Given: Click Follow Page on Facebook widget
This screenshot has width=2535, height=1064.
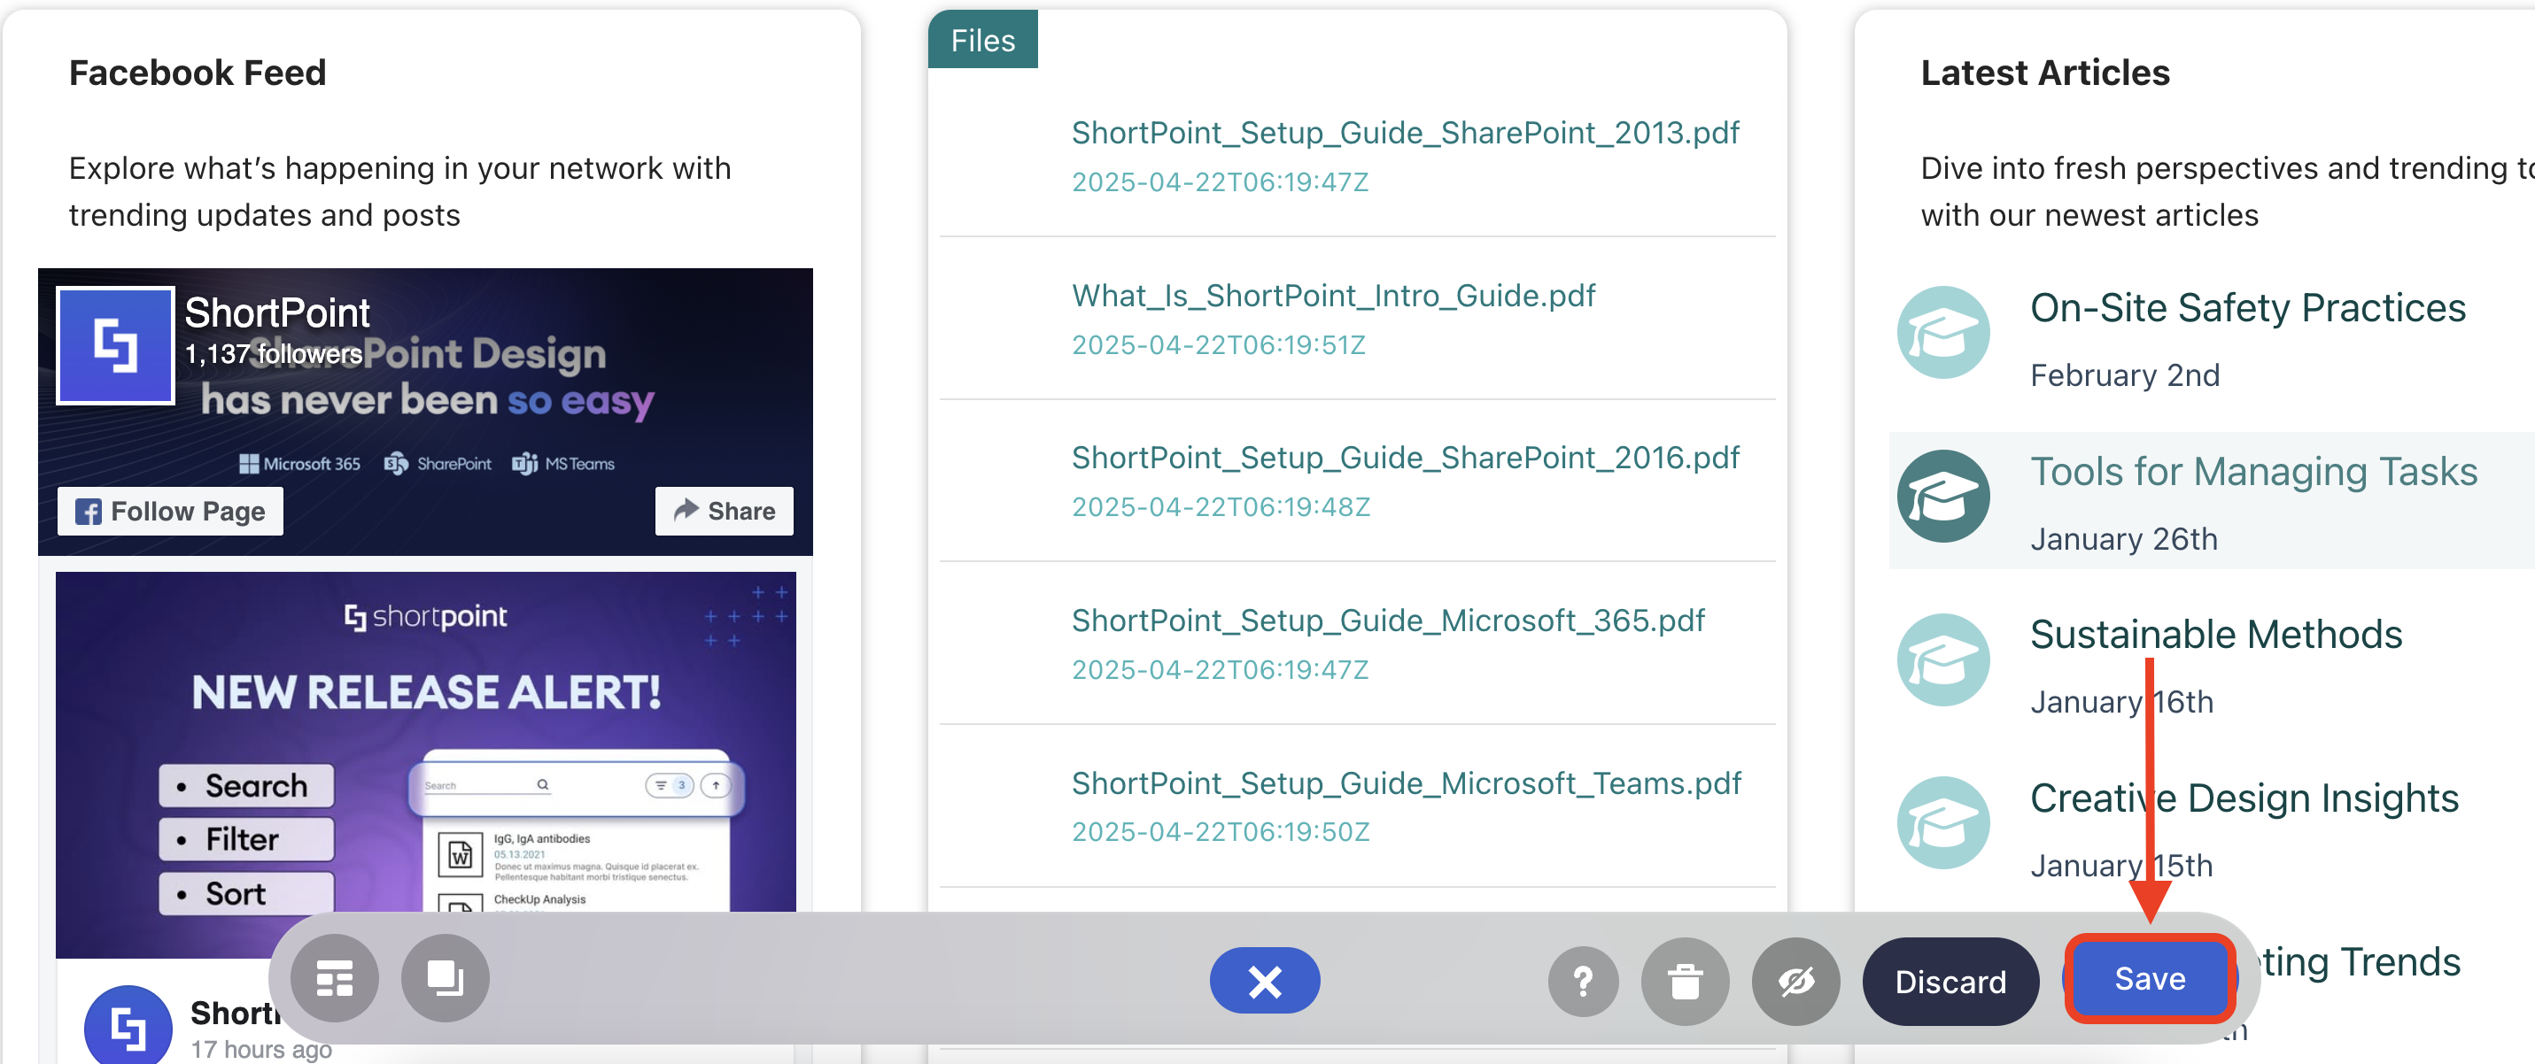Looking at the screenshot, I should coord(170,512).
